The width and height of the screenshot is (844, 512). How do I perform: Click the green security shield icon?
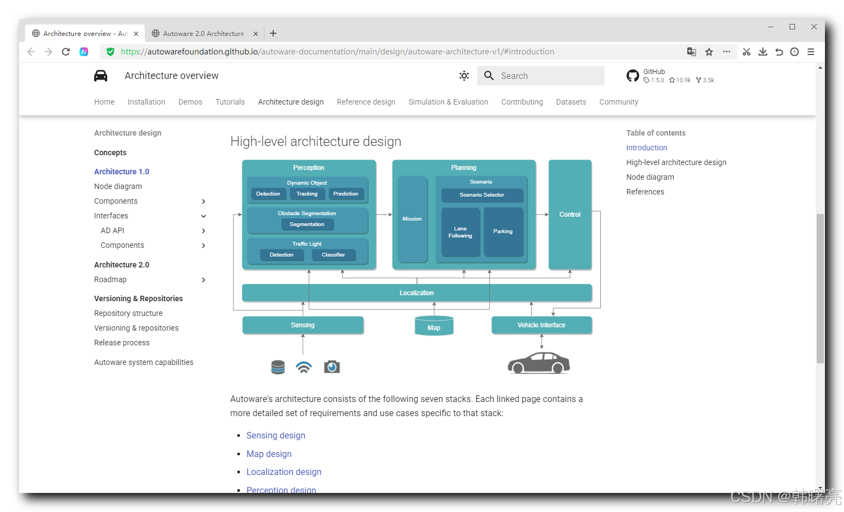110,52
